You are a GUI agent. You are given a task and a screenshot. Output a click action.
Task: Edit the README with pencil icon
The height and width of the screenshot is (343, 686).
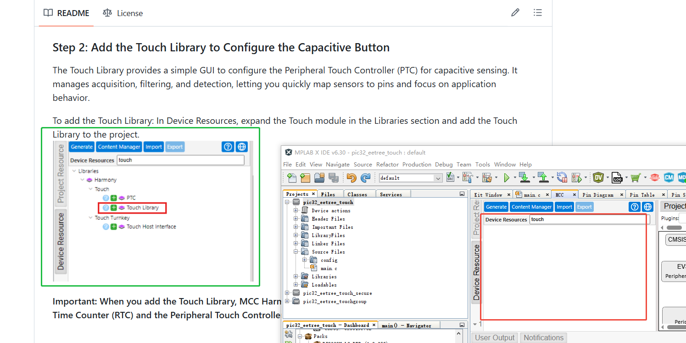[x=515, y=13]
